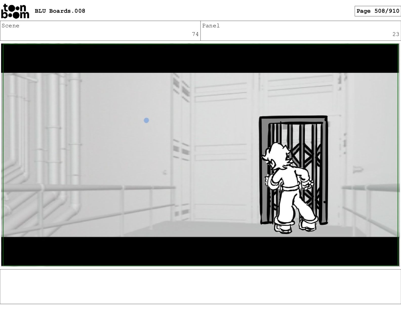401x310 pixels.
Task: Click the 'Panel' label
Action: 211,26
